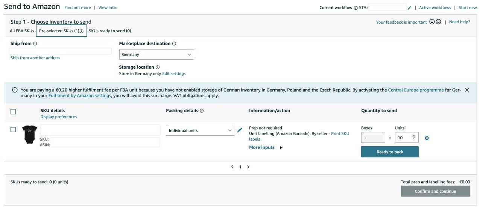Click Edit settings for storage location
The width and height of the screenshot is (480, 207).
coord(174,73)
